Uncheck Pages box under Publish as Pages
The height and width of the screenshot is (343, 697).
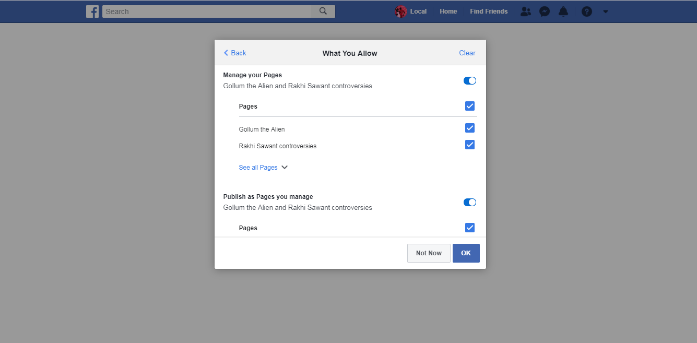pyautogui.click(x=470, y=228)
